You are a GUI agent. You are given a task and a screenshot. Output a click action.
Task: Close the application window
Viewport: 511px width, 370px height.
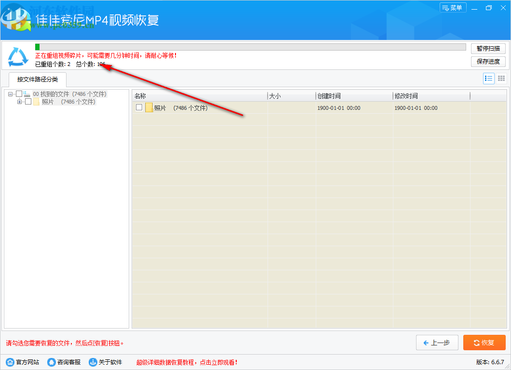(x=503, y=8)
